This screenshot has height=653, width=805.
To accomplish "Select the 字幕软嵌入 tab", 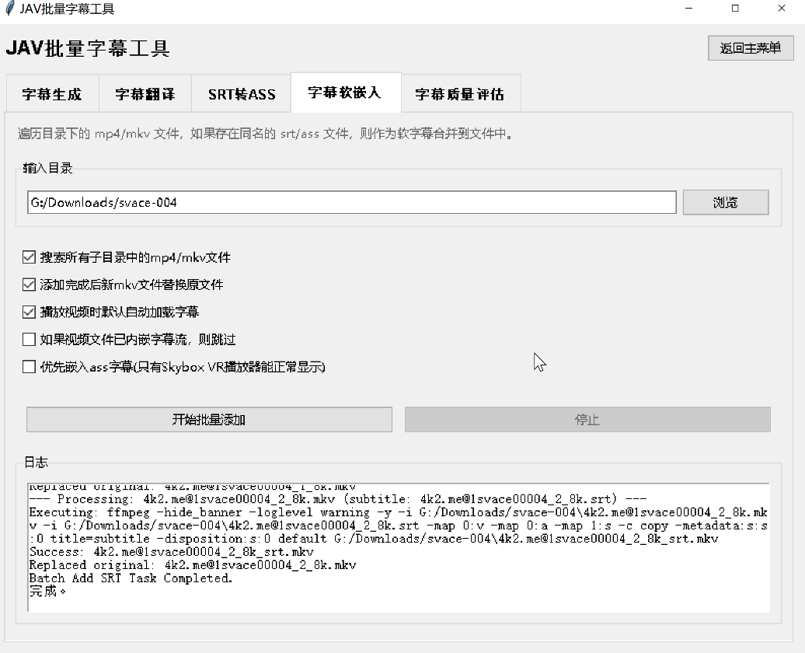I will click(x=346, y=93).
